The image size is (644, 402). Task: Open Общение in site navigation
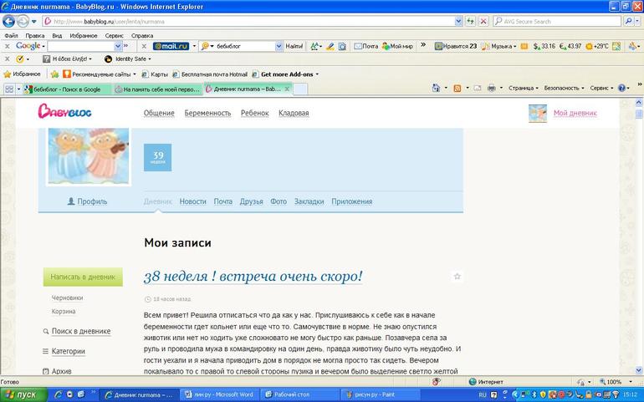[159, 113]
